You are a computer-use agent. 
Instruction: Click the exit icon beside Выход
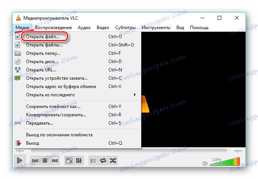(18, 143)
